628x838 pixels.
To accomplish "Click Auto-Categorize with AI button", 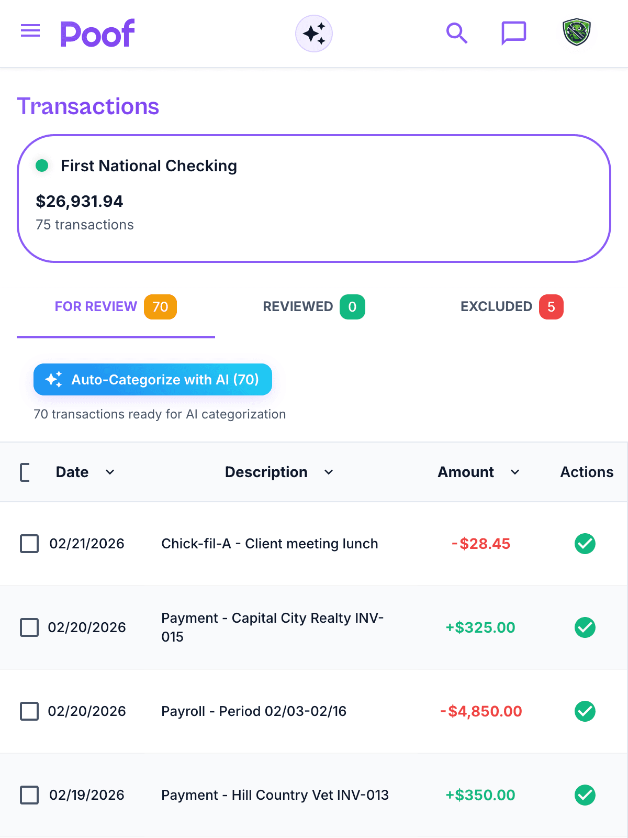I will click(x=153, y=380).
